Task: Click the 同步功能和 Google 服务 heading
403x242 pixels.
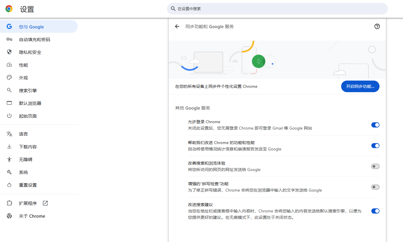Action: [210, 26]
